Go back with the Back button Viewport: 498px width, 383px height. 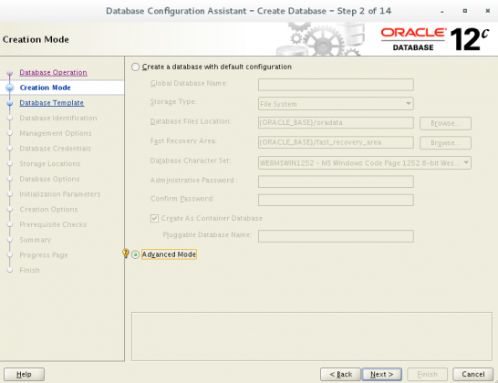340,375
